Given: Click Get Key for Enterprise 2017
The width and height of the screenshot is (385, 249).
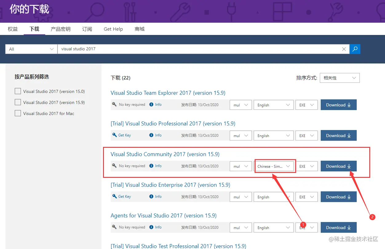Looking at the screenshot, I should pos(125,197).
